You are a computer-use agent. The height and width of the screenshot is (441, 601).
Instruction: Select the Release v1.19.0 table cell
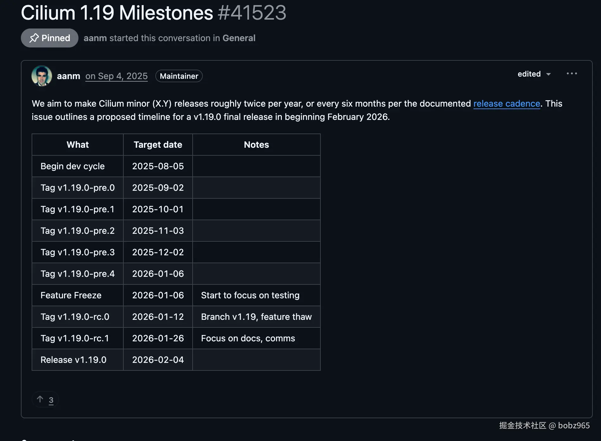point(77,360)
